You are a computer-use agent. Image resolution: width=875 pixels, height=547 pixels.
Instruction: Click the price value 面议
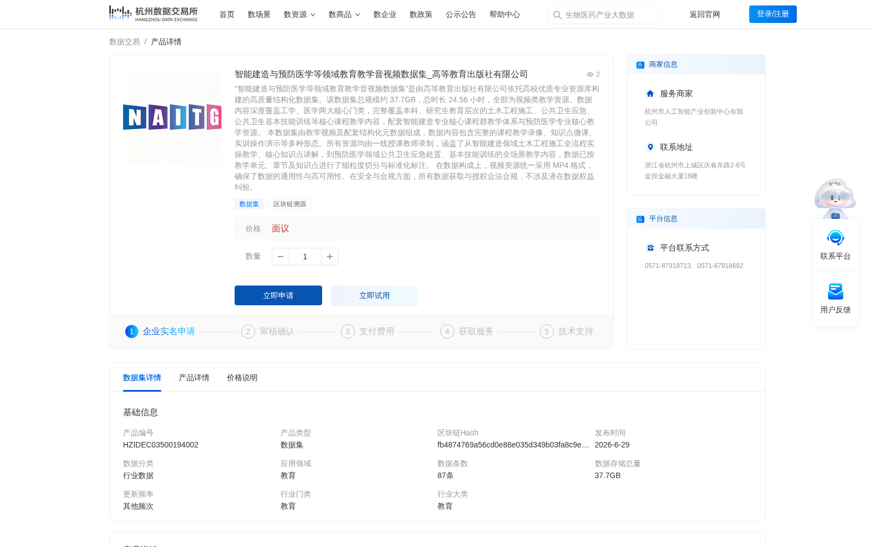tap(281, 229)
